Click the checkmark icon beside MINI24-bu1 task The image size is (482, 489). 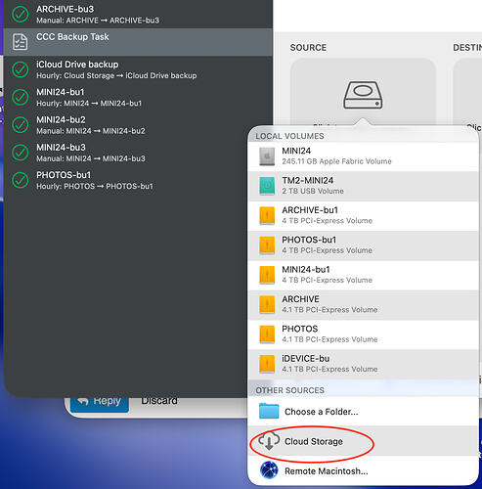tap(20, 97)
